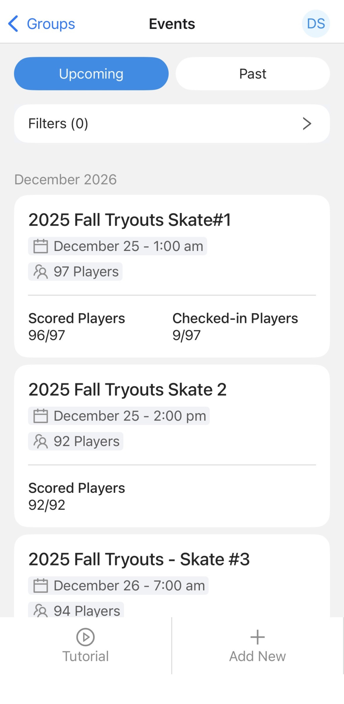Tap players icon beside 92 Players
344x704 pixels.
tap(41, 441)
